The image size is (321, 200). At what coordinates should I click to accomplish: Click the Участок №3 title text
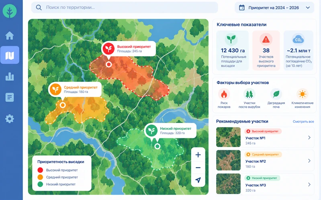tap(256, 185)
